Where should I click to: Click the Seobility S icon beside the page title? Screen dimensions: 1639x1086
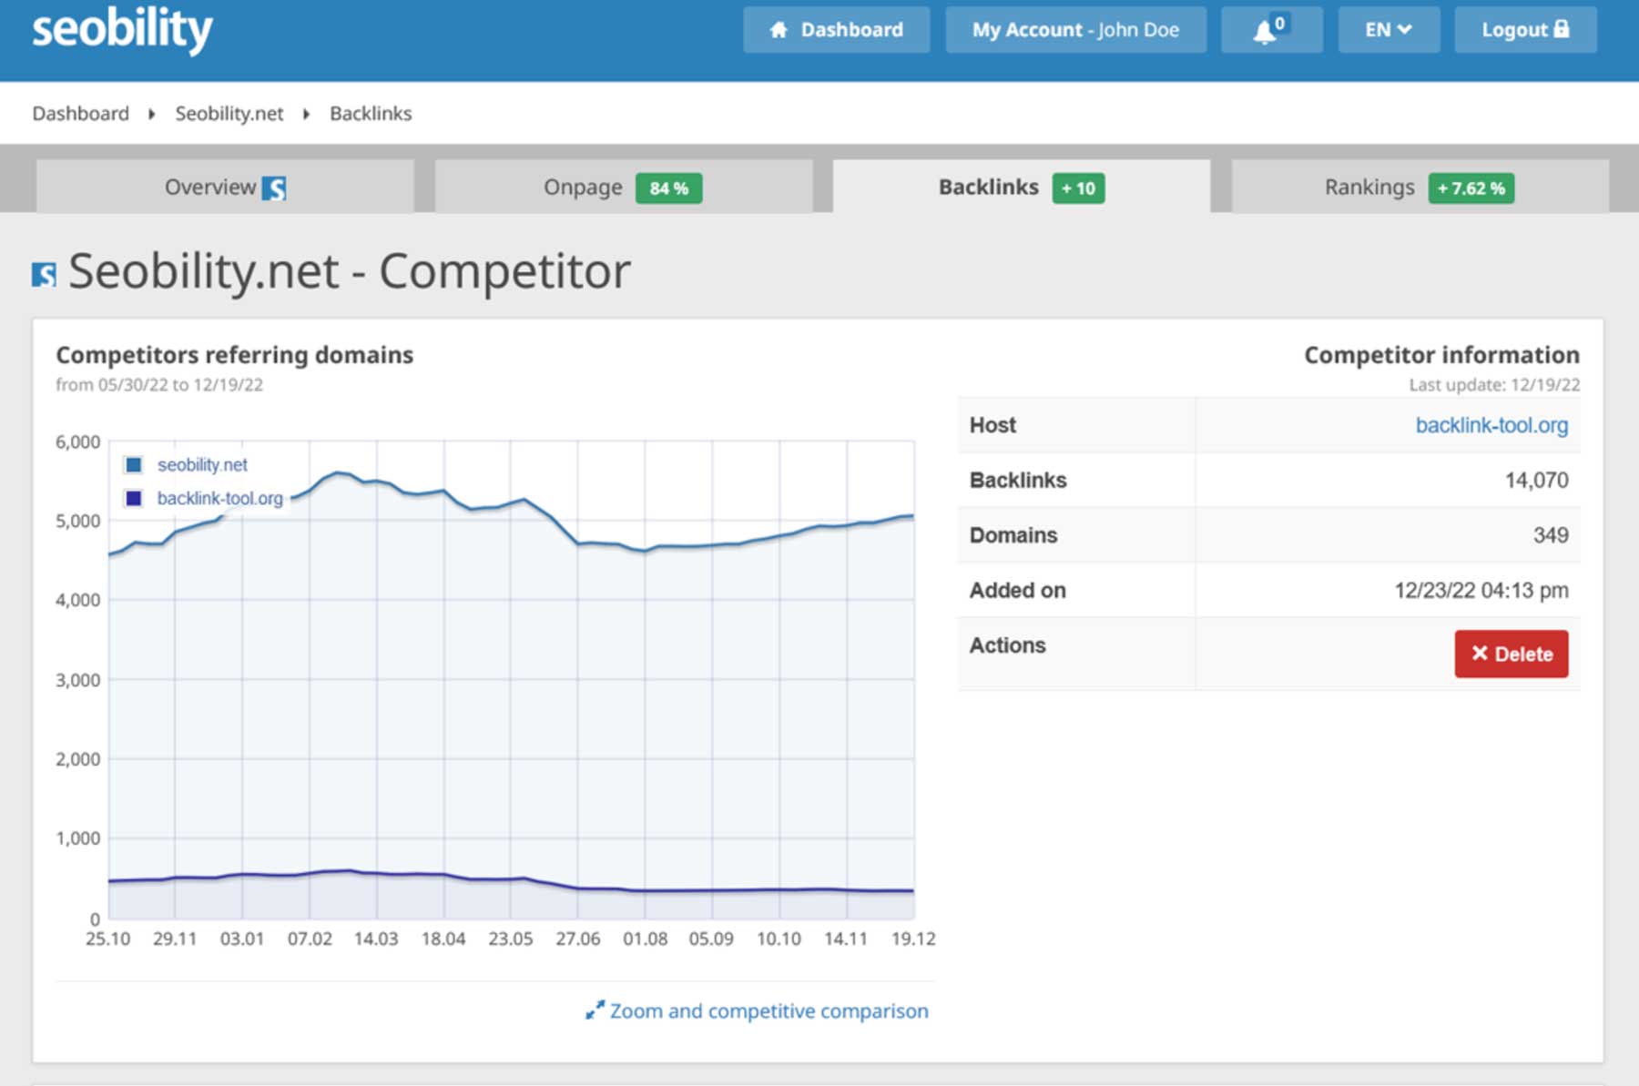(x=42, y=270)
